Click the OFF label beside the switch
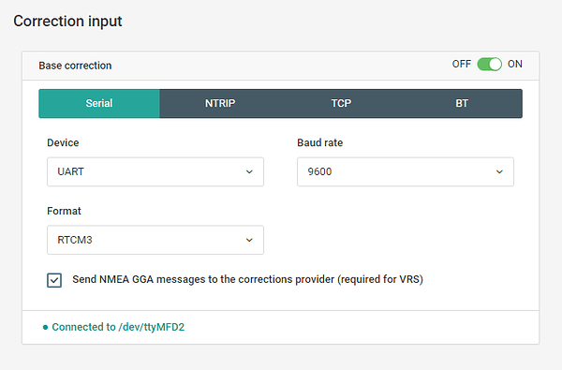The image size is (562, 370). (461, 65)
